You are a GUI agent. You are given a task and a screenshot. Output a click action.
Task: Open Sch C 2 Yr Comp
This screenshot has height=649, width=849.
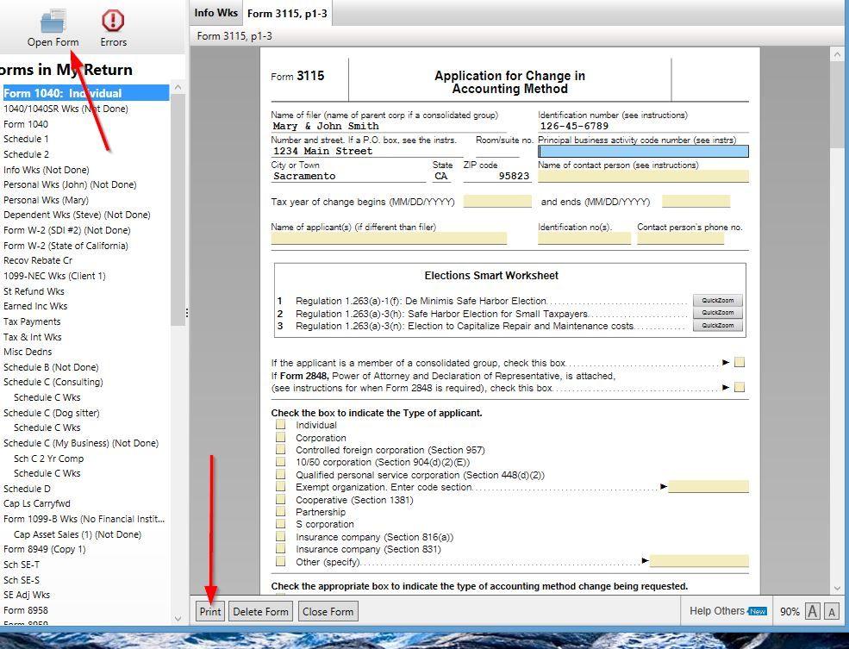[49, 459]
